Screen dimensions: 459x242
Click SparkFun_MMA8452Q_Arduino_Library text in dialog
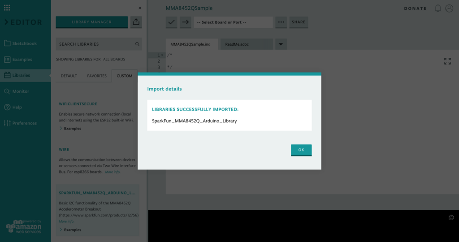pos(195,121)
